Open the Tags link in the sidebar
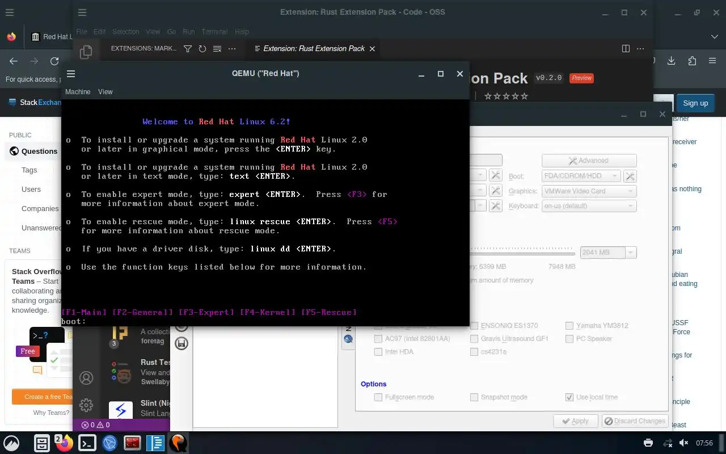The width and height of the screenshot is (726, 454). 29,170
